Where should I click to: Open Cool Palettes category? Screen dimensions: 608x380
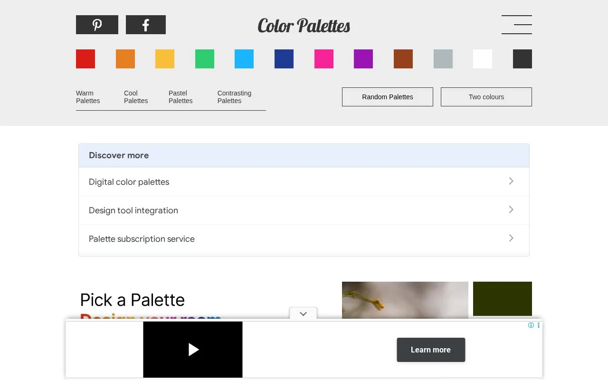click(136, 97)
